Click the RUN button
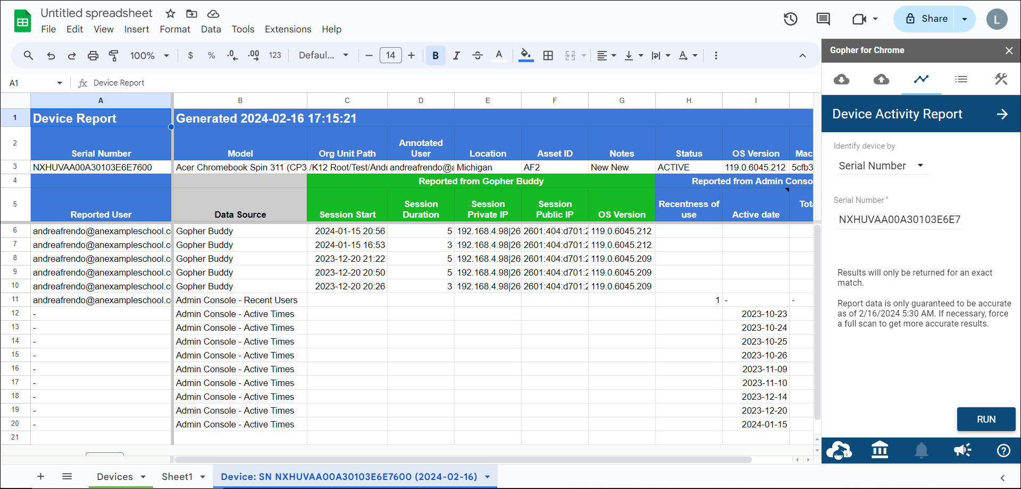1021x489 pixels. 986,419
